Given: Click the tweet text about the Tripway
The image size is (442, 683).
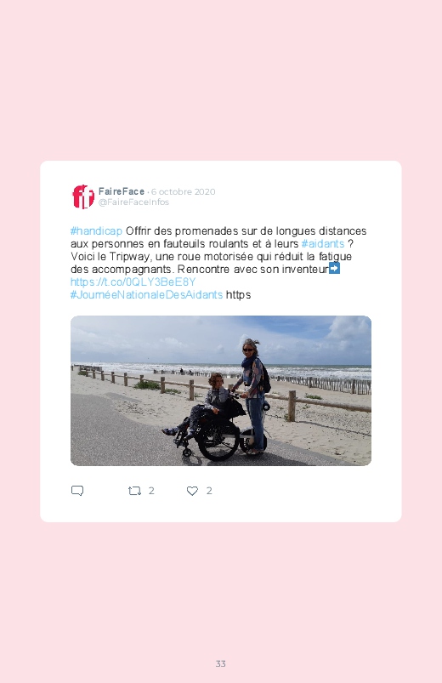Looking at the screenshot, I should pyautogui.click(x=218, y=250).
